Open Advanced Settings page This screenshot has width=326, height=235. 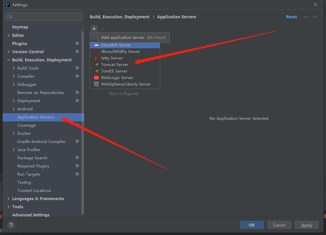31,215
